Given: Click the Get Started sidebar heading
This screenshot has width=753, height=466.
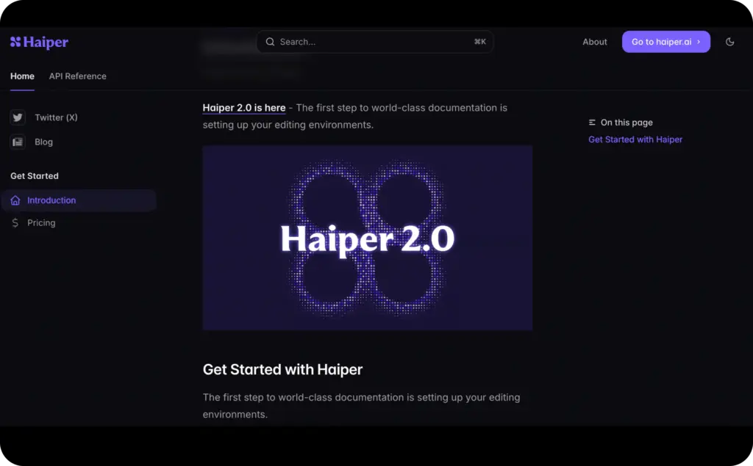Looking at the screenshot, I should point(35,176).
